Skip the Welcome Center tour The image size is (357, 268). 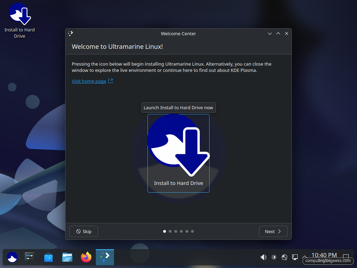tap(84, 231)
